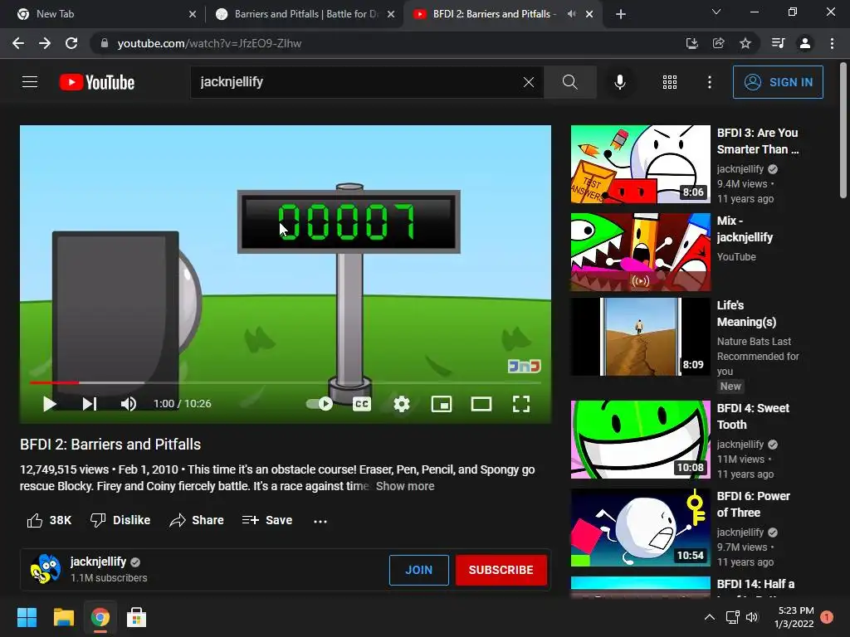Screen dimensions: 850x637
Task: Open the Chrome three-dot menu
Action: point(832,43)
